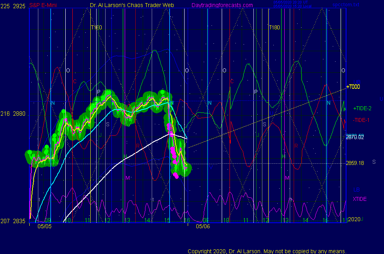Screen dimensions: 384x254
Task: Click the "T180" label on the 05/05 session
Action: coord(96,27)
